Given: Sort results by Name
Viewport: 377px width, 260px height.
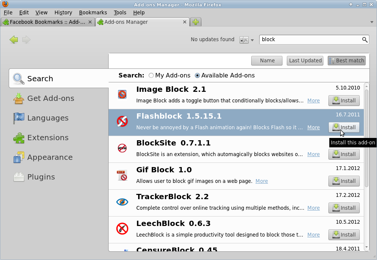Looking at the screenshot, I should (x=267, y=60).
